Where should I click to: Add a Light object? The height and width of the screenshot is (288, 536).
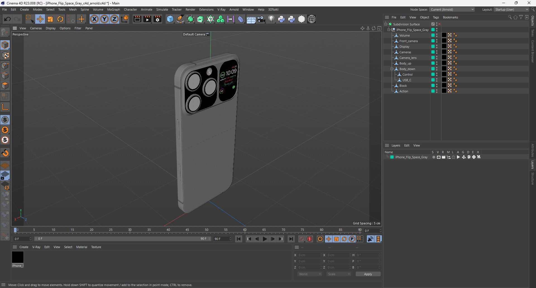(x=271, y=19)
